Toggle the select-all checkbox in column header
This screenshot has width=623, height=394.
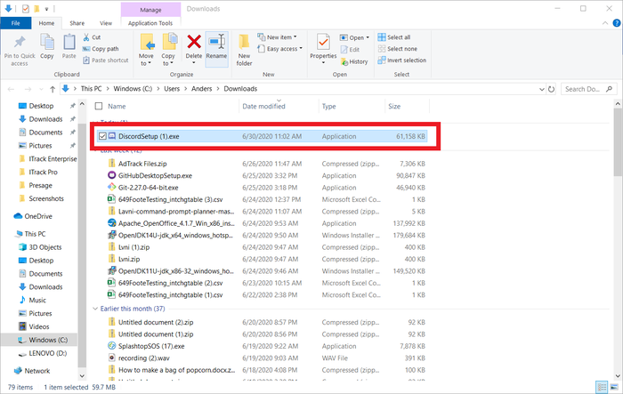(x=100, y=106)
